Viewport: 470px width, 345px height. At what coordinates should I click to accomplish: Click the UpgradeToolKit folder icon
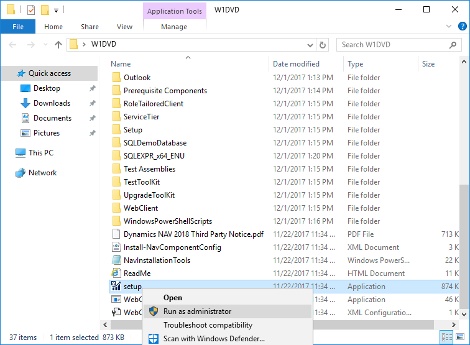point(116,195)
